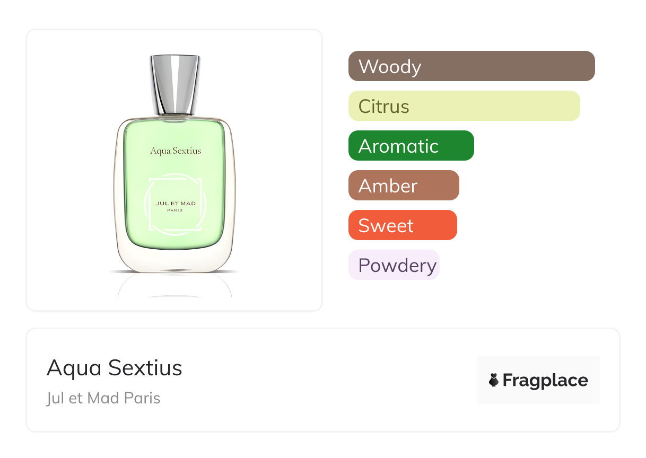Image resolution: width=646 pixels, height=458 pixels.
Task: Click the lilac Powdery accord bar
Action: click(x=394, y=265)
